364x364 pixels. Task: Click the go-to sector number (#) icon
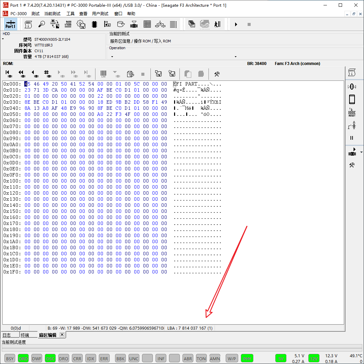coord(48,74)
